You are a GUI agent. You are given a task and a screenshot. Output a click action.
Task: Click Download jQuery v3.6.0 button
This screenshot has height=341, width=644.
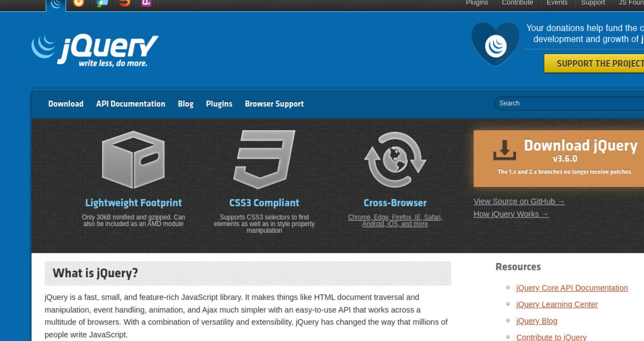(559, 158)
